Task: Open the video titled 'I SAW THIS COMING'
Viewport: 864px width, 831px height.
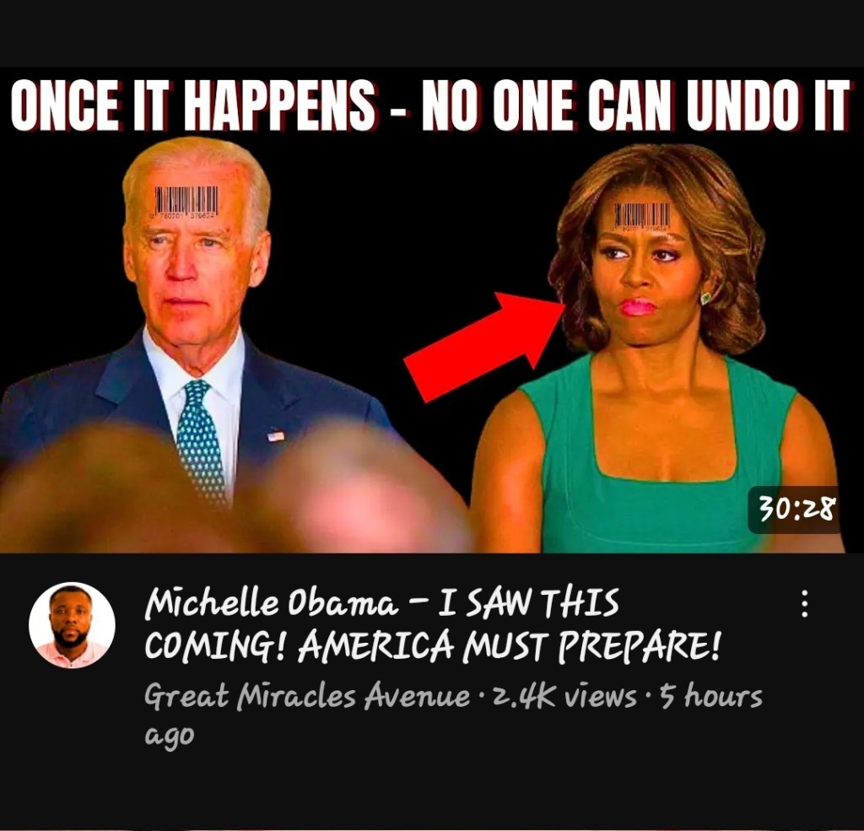Action: coord(433,624)
